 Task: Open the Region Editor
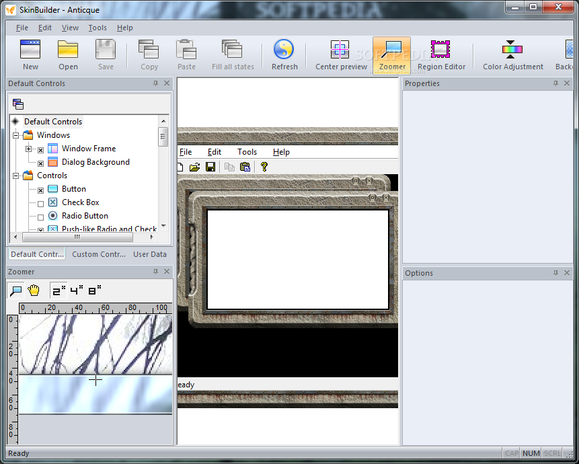coord(440,49)
